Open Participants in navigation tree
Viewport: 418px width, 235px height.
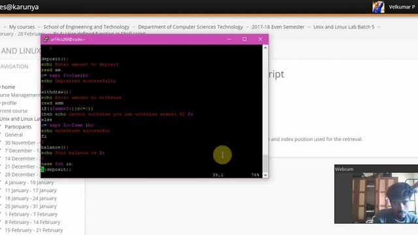[x=18, y=127]
